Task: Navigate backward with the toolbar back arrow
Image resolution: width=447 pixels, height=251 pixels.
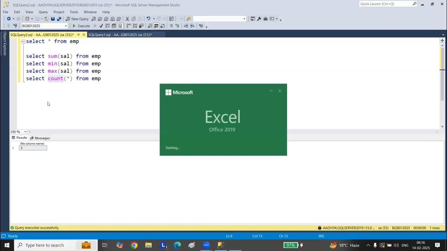Action: tap(8, 19)
